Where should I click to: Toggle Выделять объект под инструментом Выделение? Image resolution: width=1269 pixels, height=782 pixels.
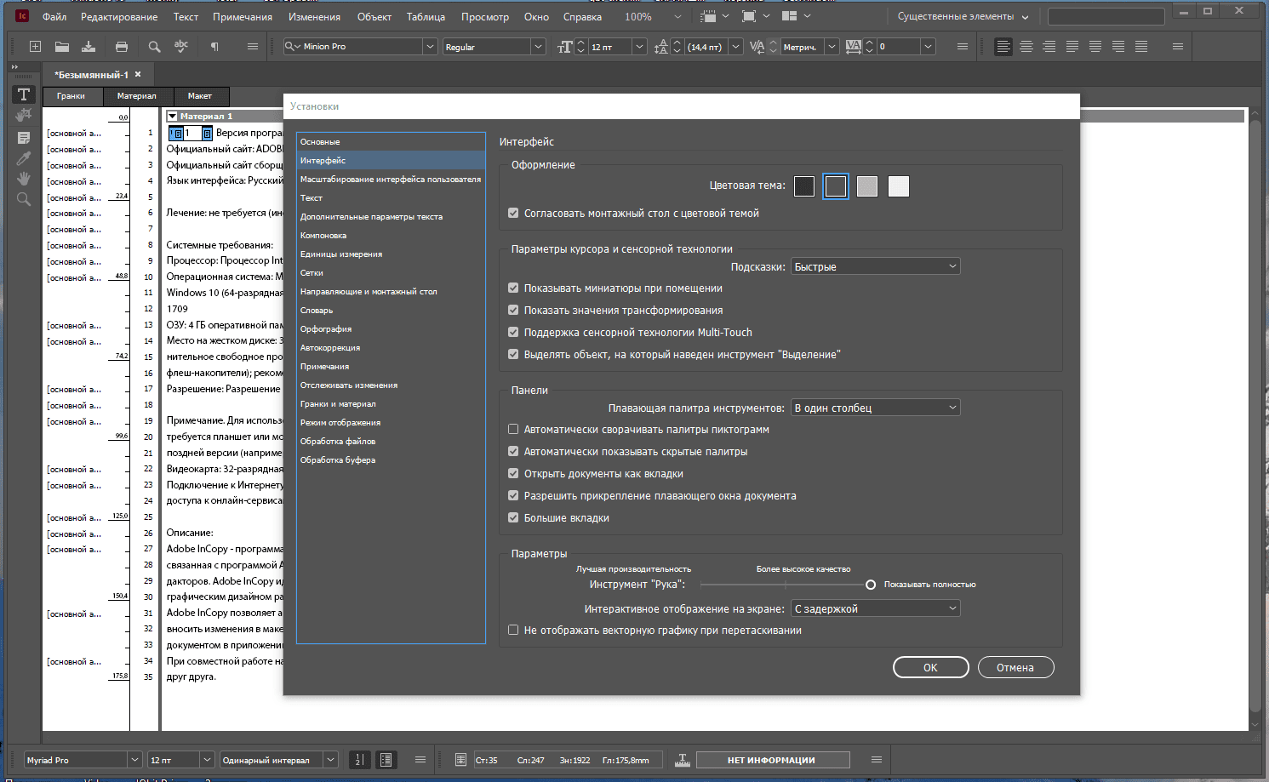pos(513,355)
